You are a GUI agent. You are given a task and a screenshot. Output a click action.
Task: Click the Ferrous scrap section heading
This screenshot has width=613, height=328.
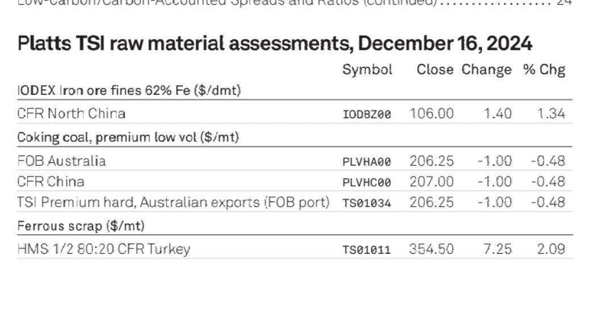[81, 226]
